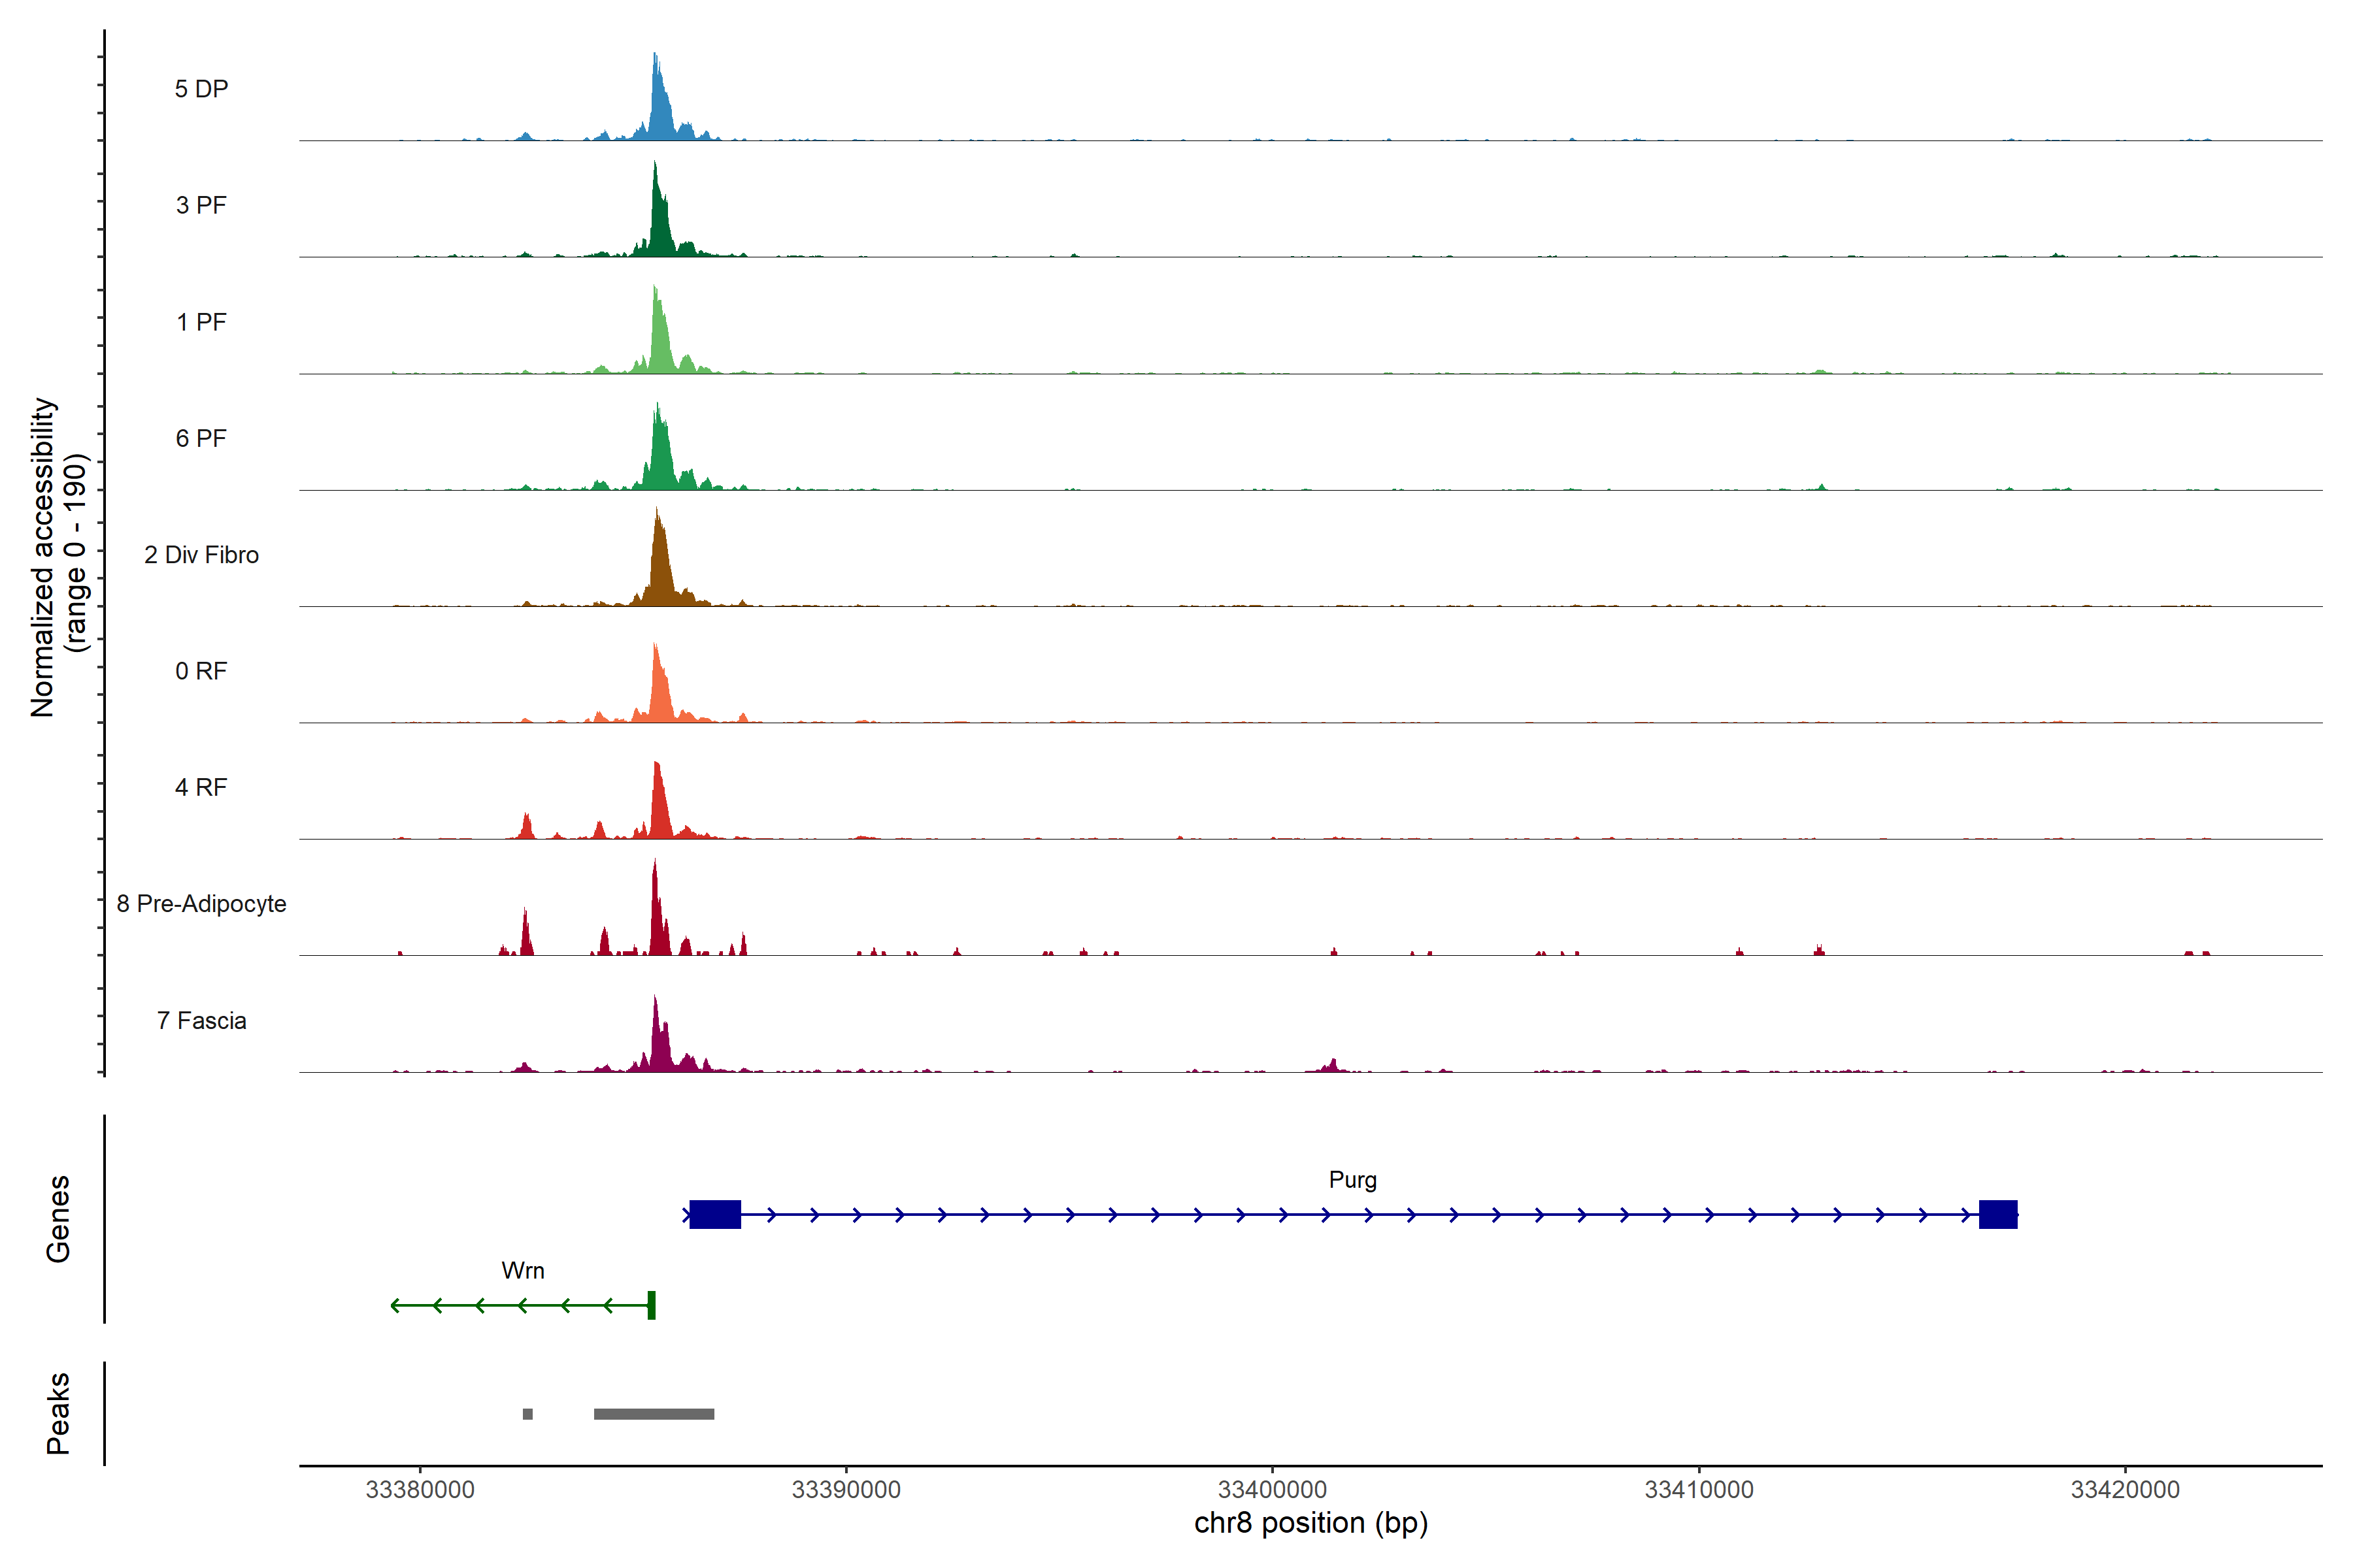Screen dimensions: 2353x1568
Task: Click the Purg gene name label
Action: click(x=1352, y=1180)
